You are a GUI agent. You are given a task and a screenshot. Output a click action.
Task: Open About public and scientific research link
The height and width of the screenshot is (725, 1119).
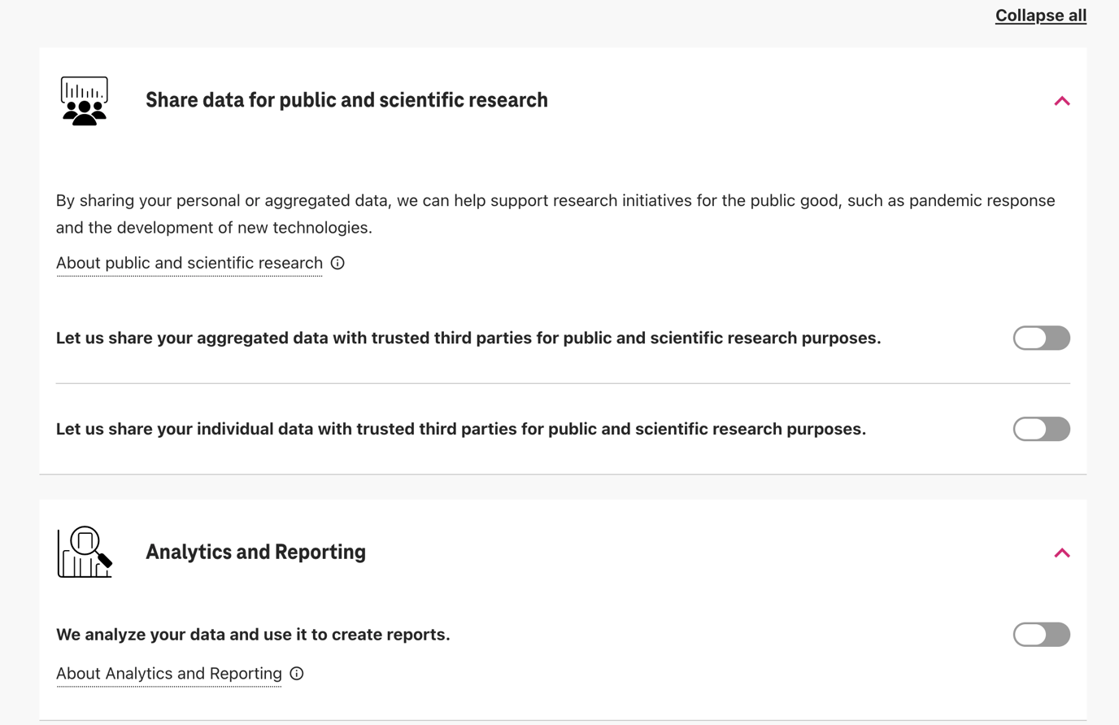(189, 263)
